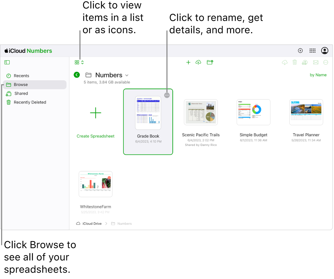This screenshot has height=279, width=334.
Task: Select the Simple Budget thumbnail
Action: click(x=253, y=112)
